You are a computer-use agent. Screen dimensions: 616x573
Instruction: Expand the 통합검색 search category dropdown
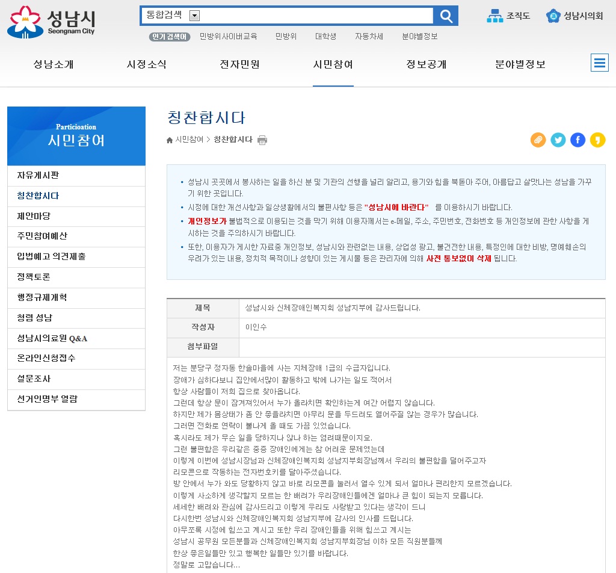click(x=194, y=16)
